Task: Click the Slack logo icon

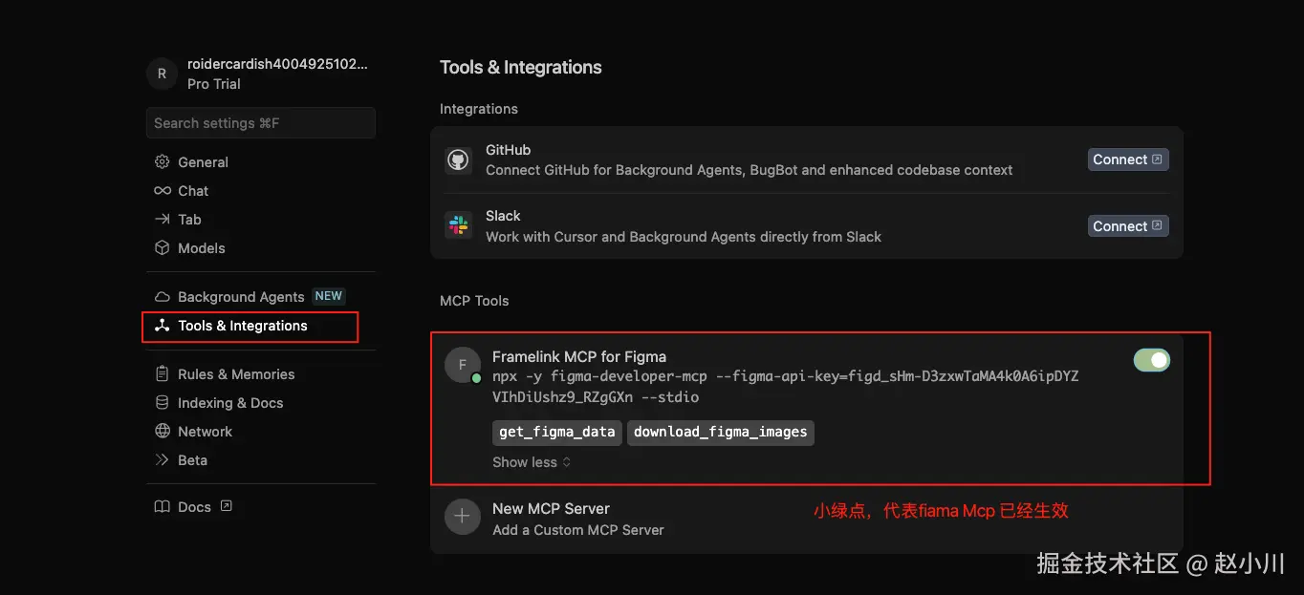Action: pos(459,226)
